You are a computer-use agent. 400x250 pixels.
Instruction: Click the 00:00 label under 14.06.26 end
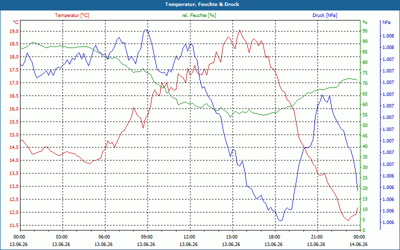(358, 236)
